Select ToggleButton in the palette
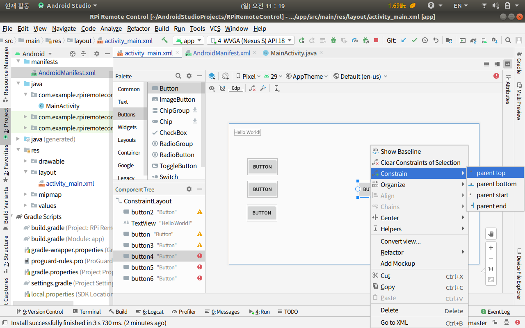Image resolution: width=525 pixels, height=328 pixels. tap(174, 166)
